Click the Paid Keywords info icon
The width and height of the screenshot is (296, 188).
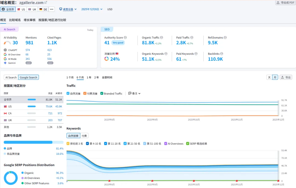(x=196, y=54)
